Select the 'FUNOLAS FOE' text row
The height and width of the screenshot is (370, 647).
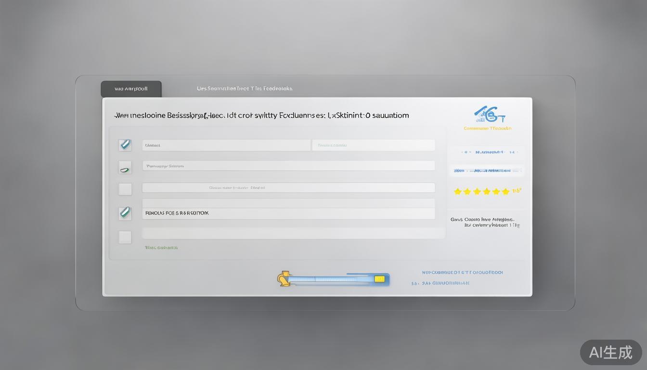click(288, 213)
